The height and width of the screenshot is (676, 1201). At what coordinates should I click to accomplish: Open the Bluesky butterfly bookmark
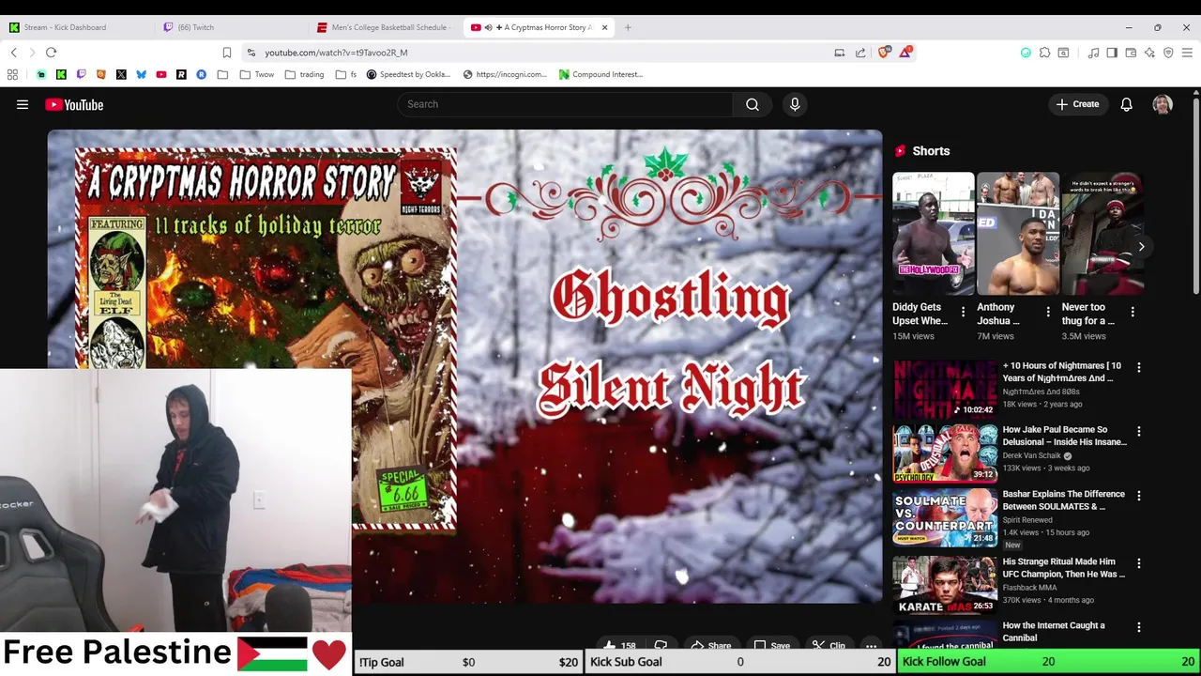pyautogui.click(x=141, y=74)
